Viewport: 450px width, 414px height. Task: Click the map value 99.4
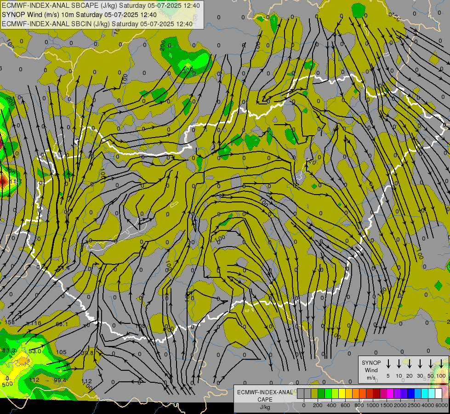point(60,380)
